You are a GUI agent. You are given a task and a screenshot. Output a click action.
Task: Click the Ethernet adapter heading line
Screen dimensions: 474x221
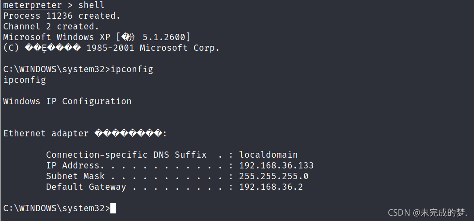pos(85,134)
